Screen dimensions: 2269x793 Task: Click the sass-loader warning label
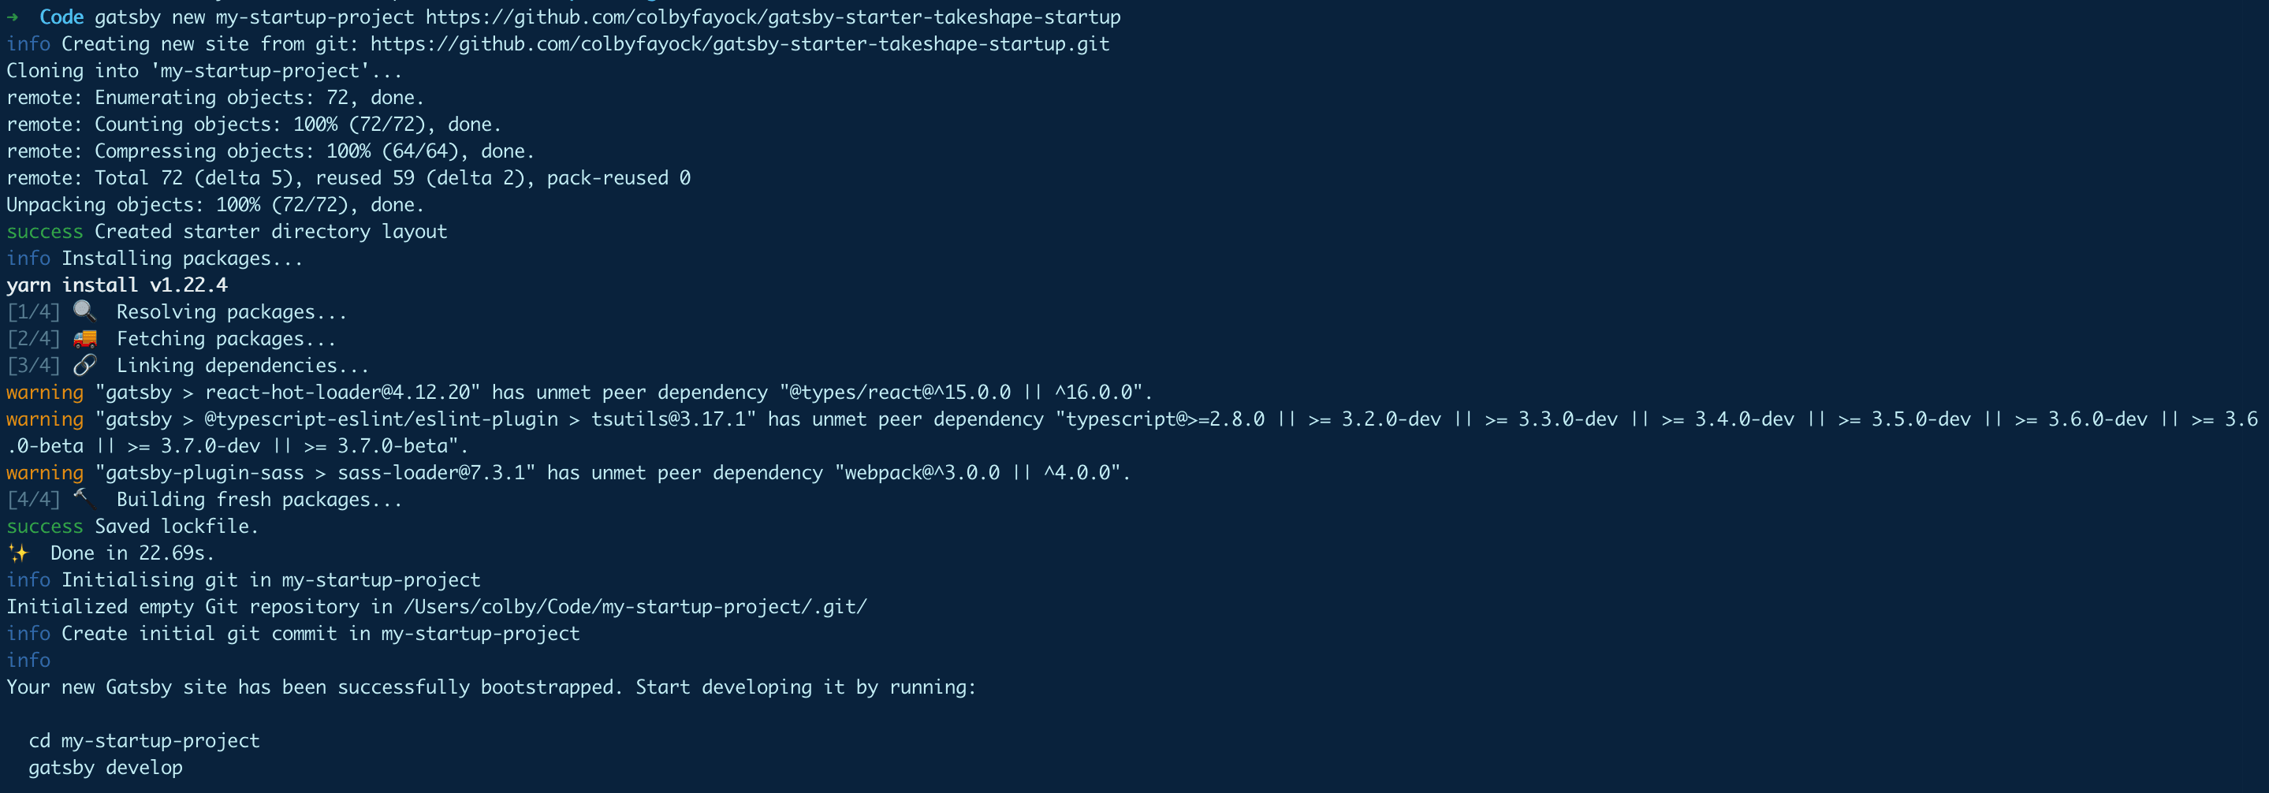[x=45, y=472]
